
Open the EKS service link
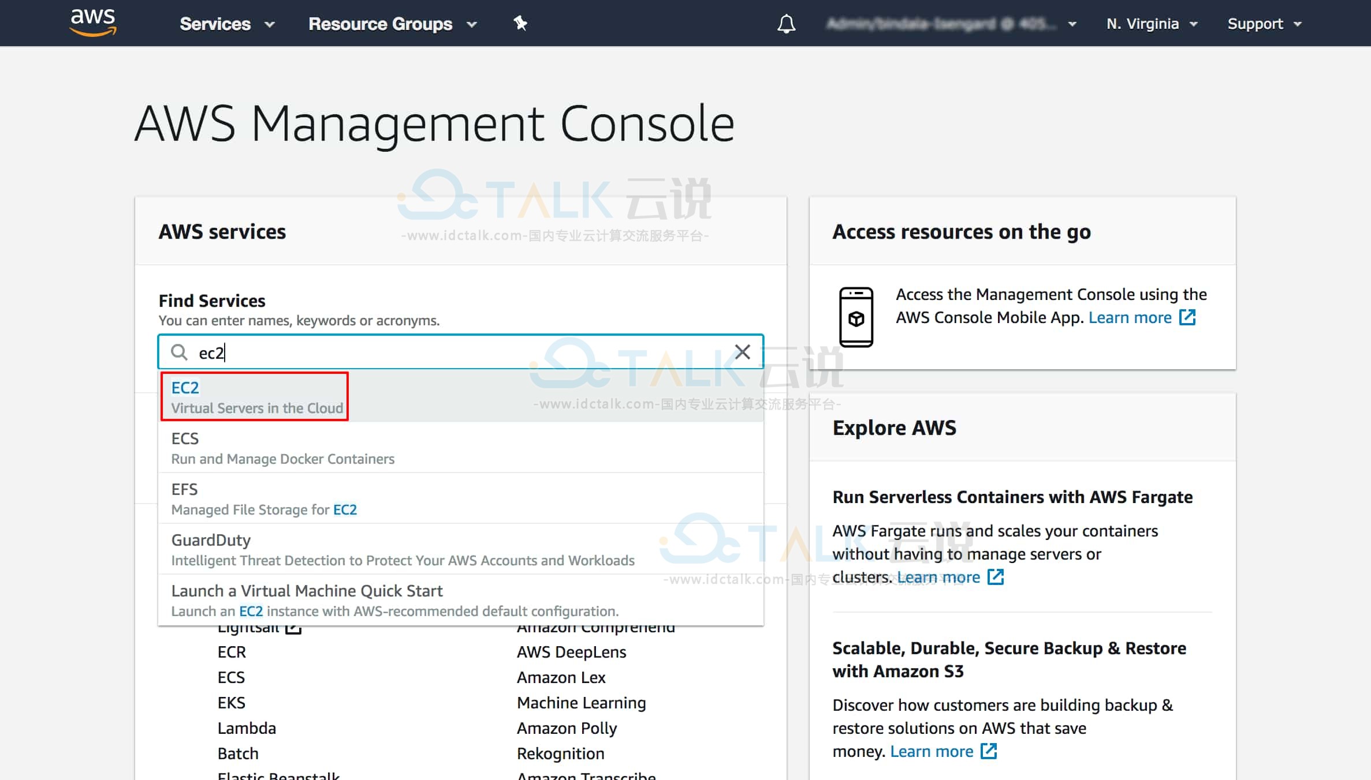(x=231, y=703)
